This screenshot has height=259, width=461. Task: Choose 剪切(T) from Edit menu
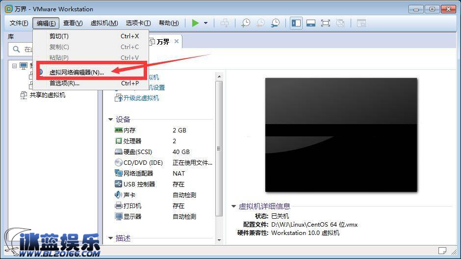tap(91, 36)
